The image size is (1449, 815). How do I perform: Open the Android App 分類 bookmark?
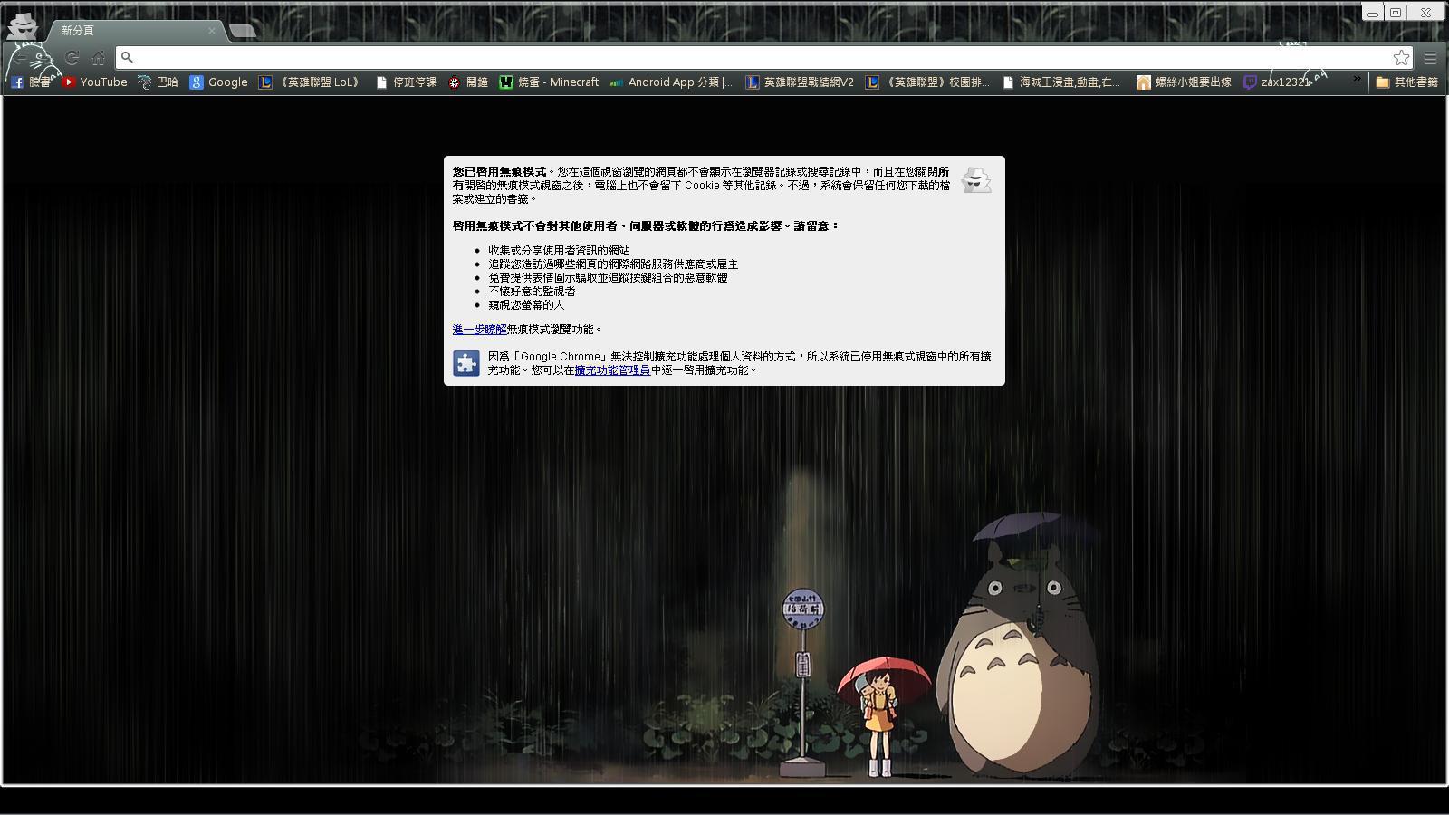(671, 82)
